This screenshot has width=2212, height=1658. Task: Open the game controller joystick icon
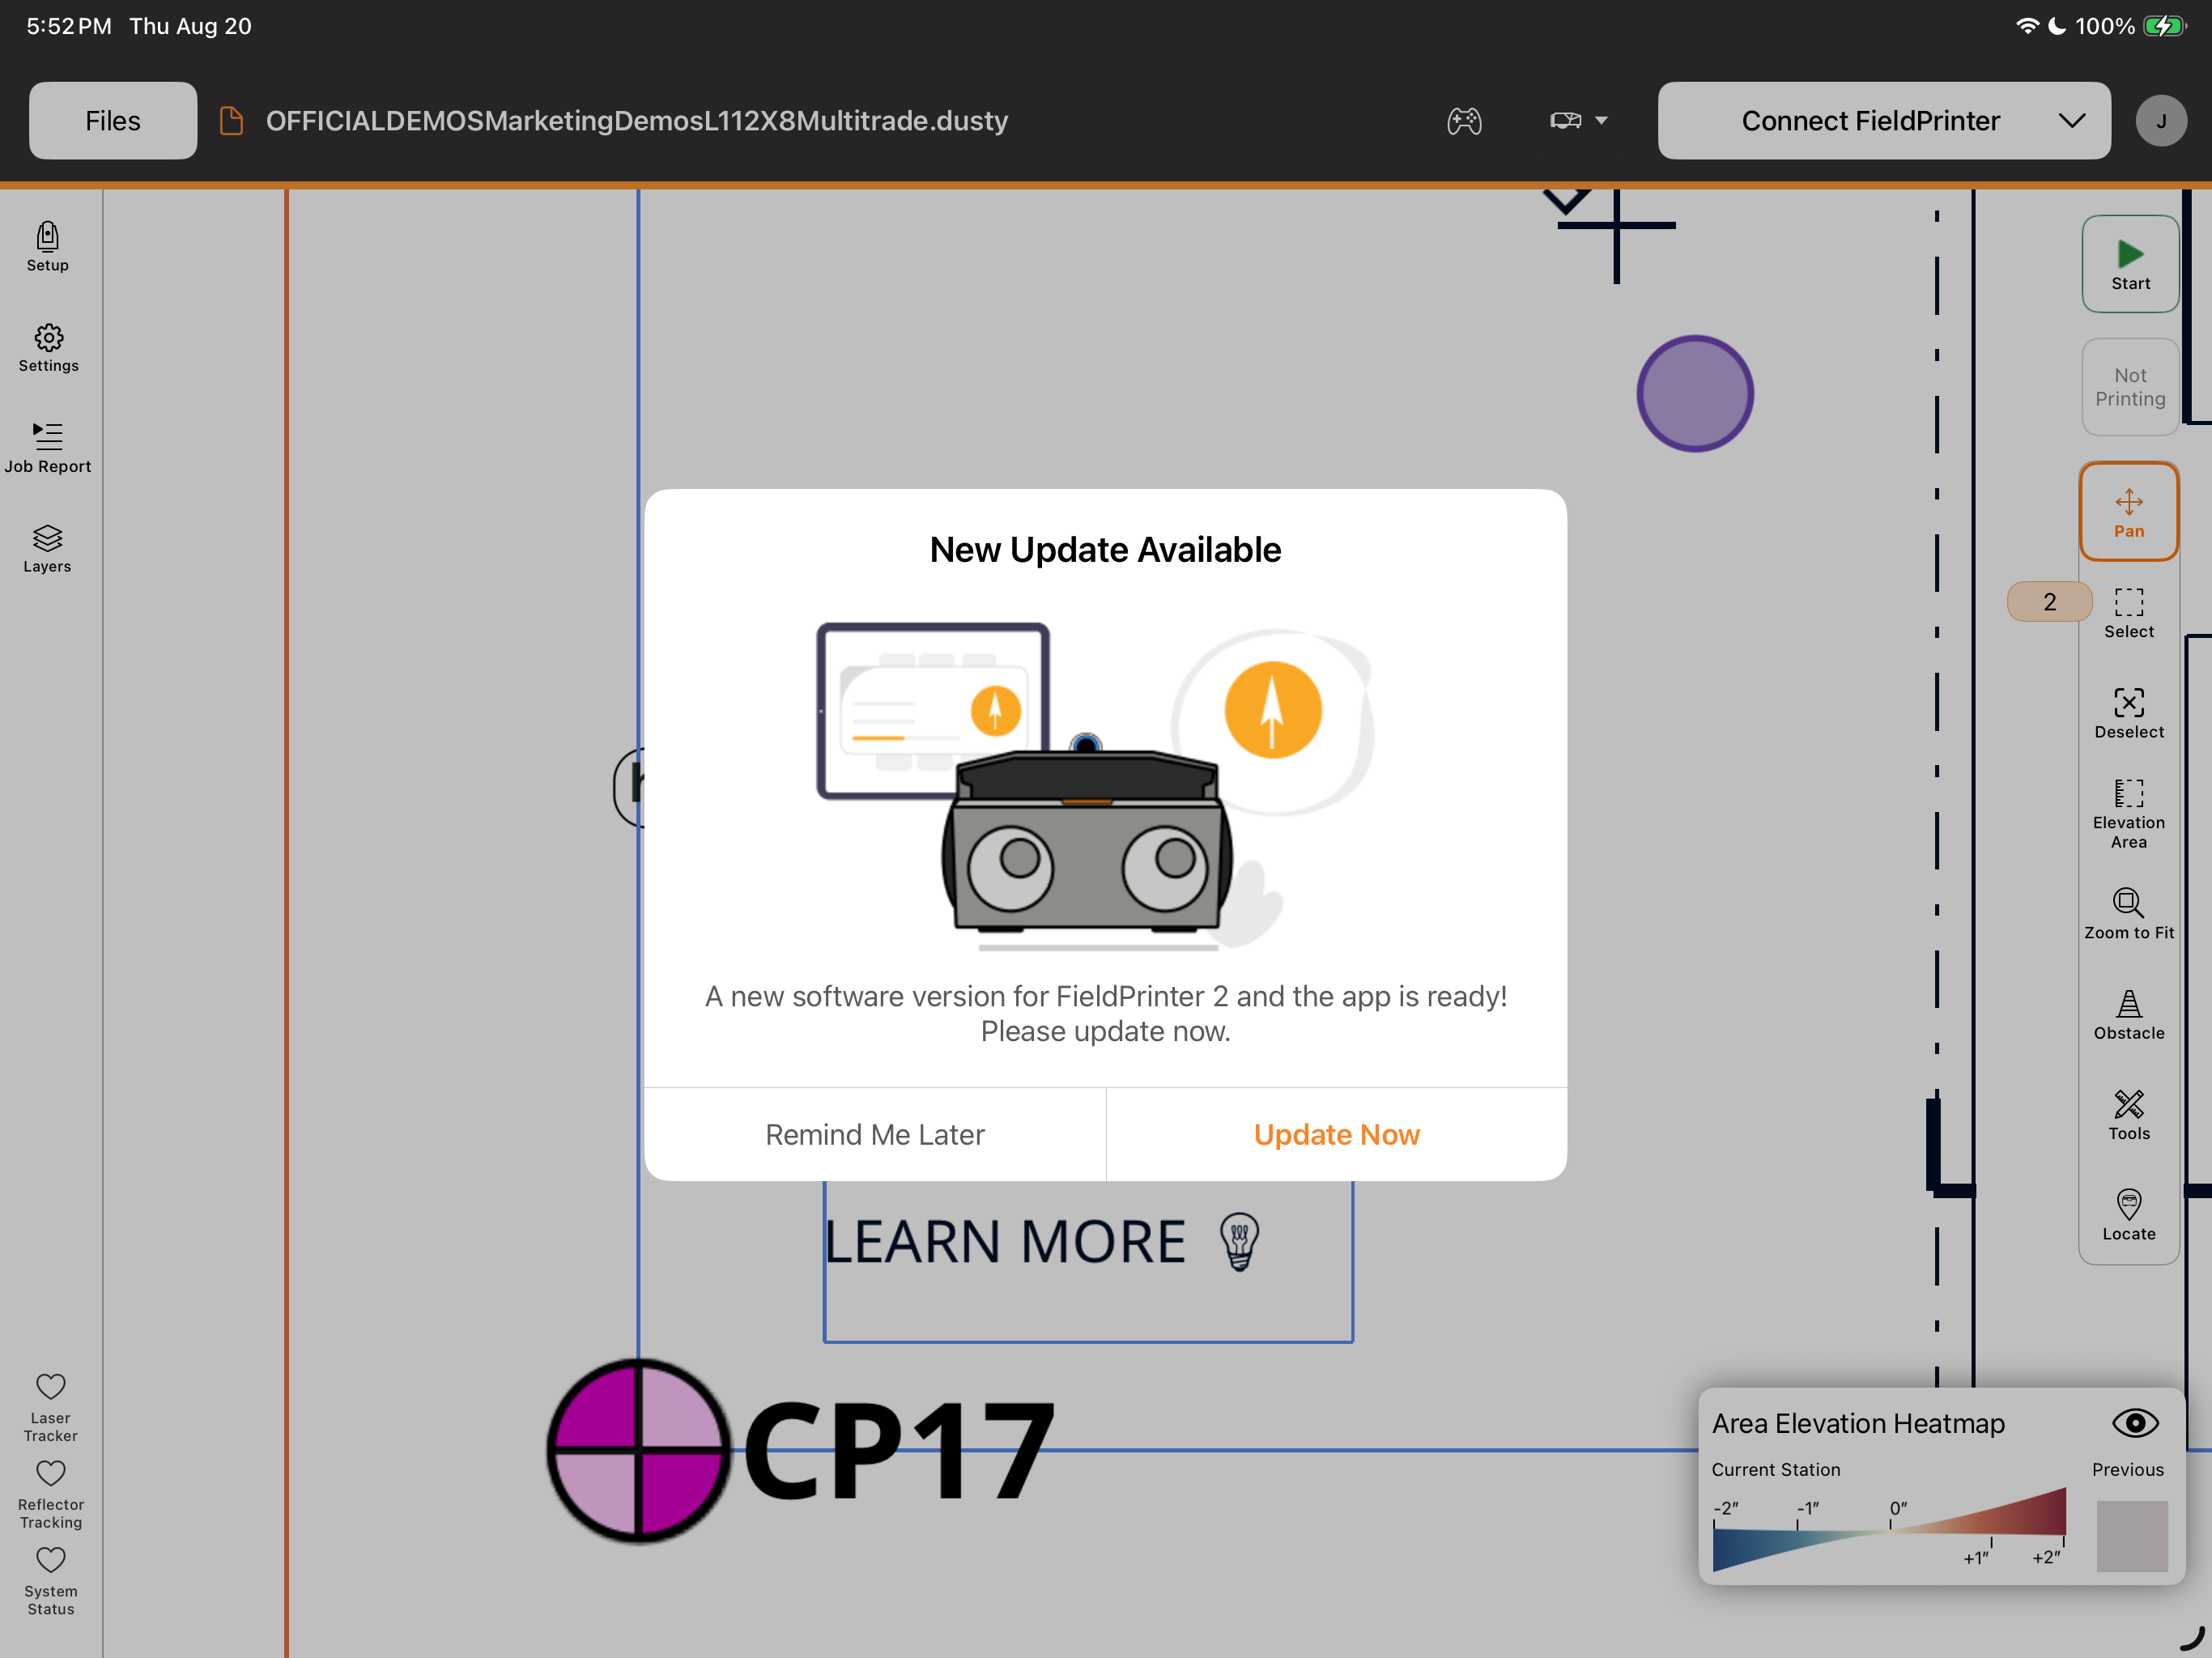(1464, 121)
